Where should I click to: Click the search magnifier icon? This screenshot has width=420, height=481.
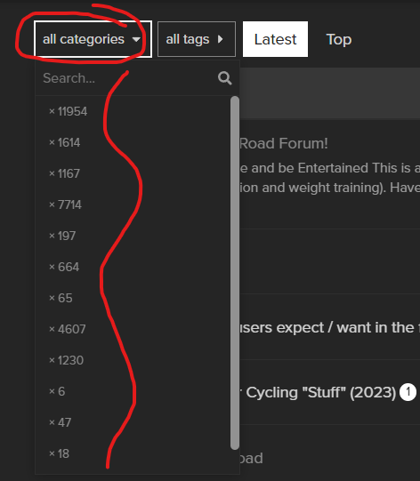[x=225, y=78]
